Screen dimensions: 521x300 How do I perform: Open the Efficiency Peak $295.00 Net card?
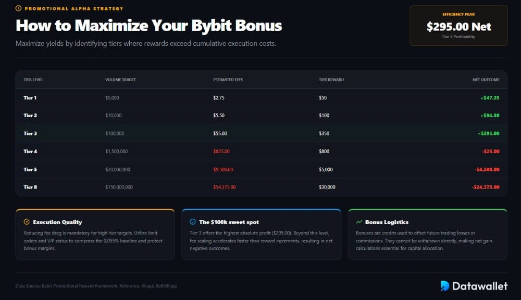(x=458, y=26)
